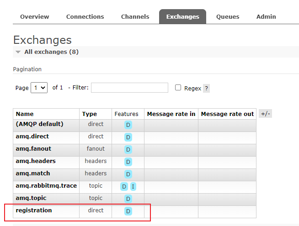
Task: Click the D badge in the amq.headers row
Action: pos(128,162)
